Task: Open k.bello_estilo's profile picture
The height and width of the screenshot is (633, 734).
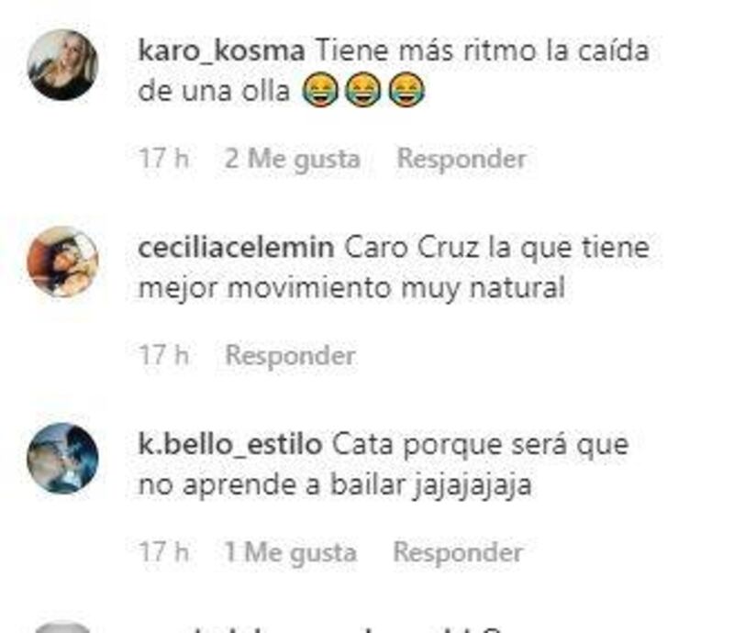Action: pos(62,459)
